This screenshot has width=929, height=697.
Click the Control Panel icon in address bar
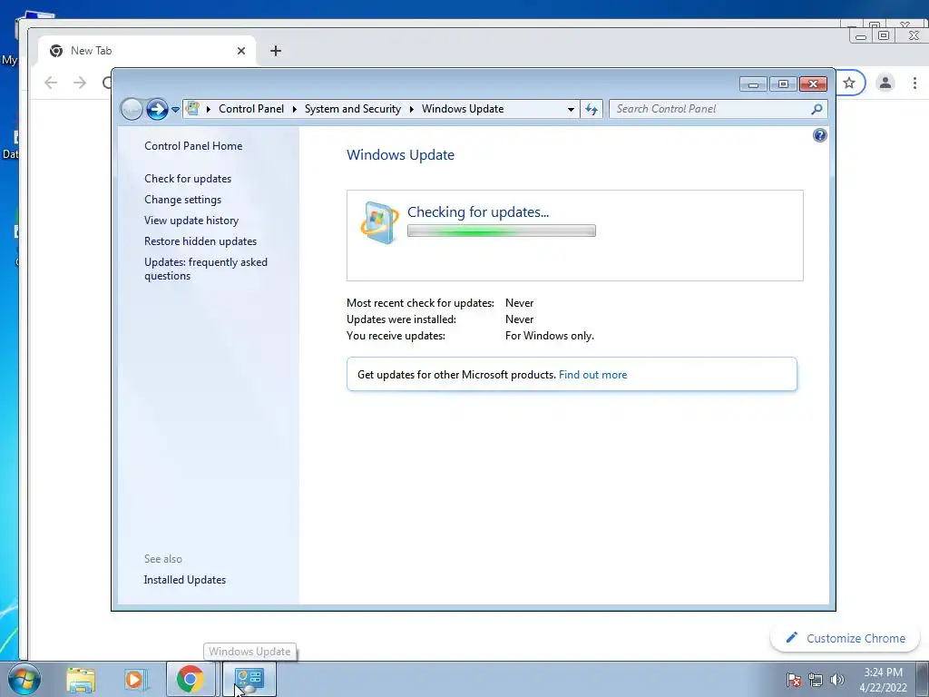192,109
